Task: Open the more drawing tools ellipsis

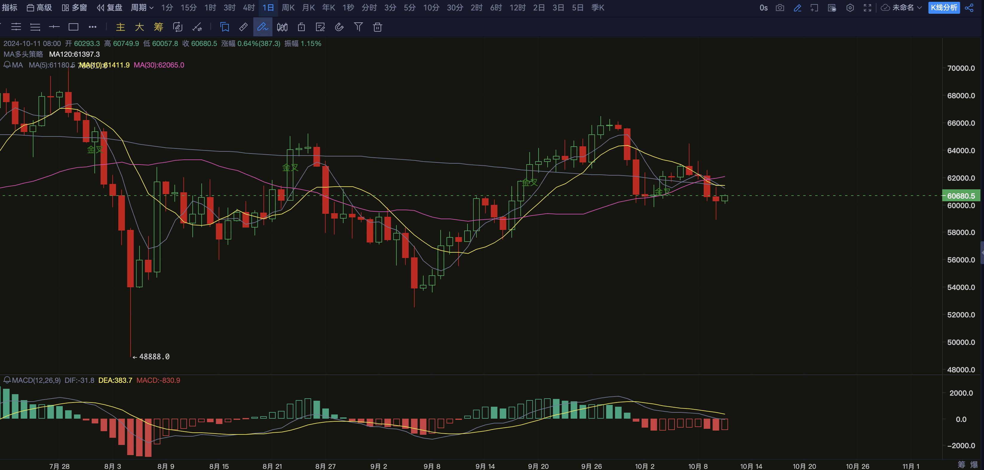Action: tap(92, 27)
